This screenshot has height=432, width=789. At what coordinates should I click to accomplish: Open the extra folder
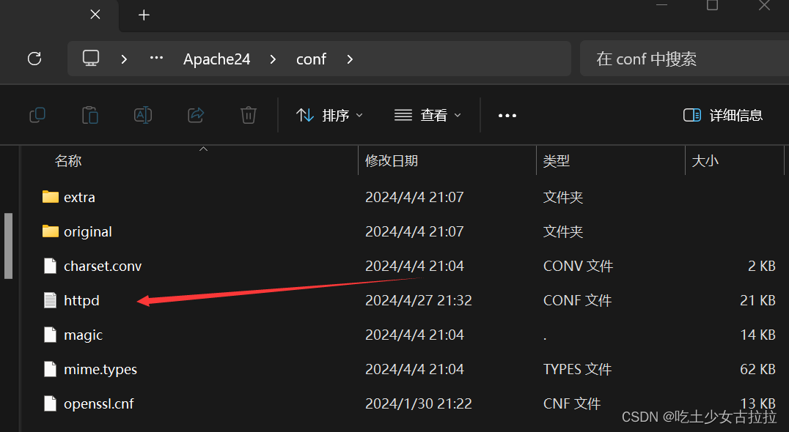coord(79,197)
